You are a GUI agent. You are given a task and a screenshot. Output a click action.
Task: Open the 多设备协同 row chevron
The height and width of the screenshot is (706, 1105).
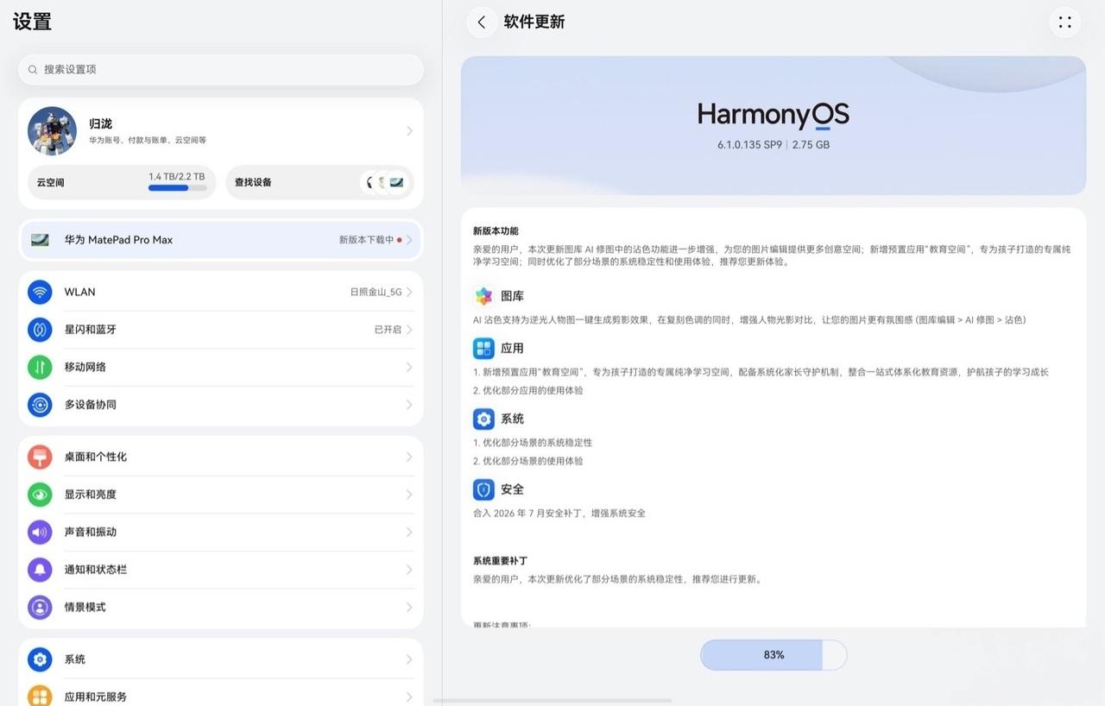pyautogui.click(x=409, y=405)
